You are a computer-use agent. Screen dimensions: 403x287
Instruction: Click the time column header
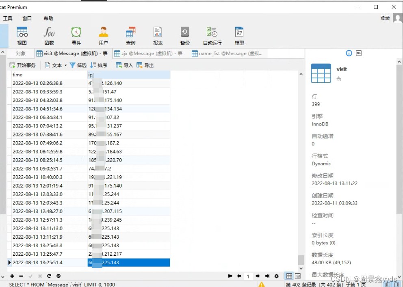50,75
